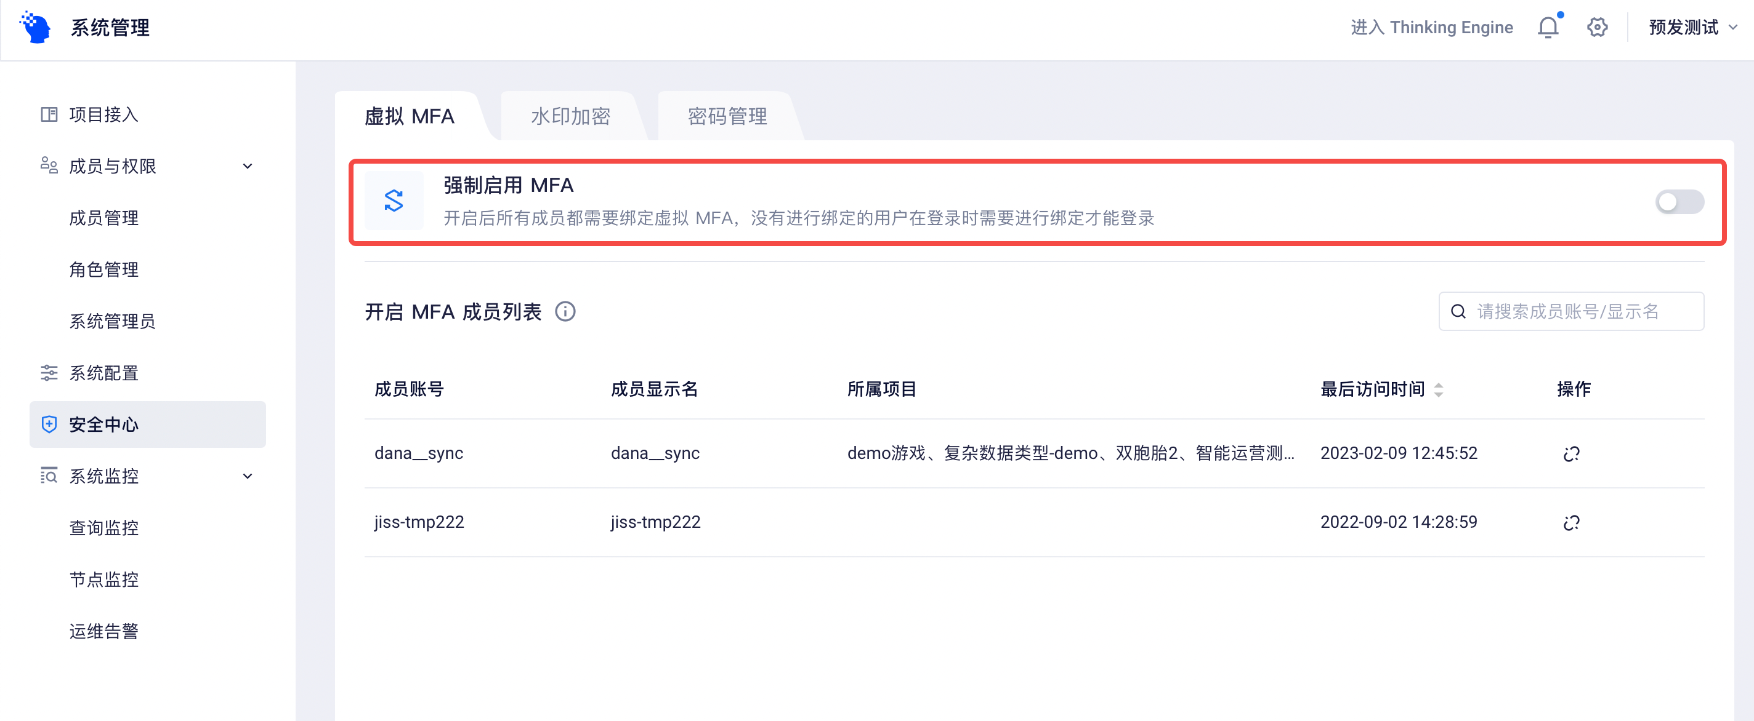Collapse the 系统监控 section
This screenshot has height=721, width=1754.
pos(248,476)
